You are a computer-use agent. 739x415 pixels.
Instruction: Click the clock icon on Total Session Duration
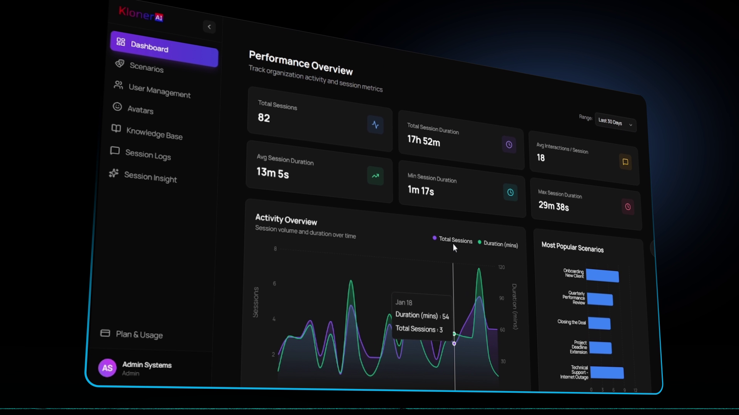(509, 144)
